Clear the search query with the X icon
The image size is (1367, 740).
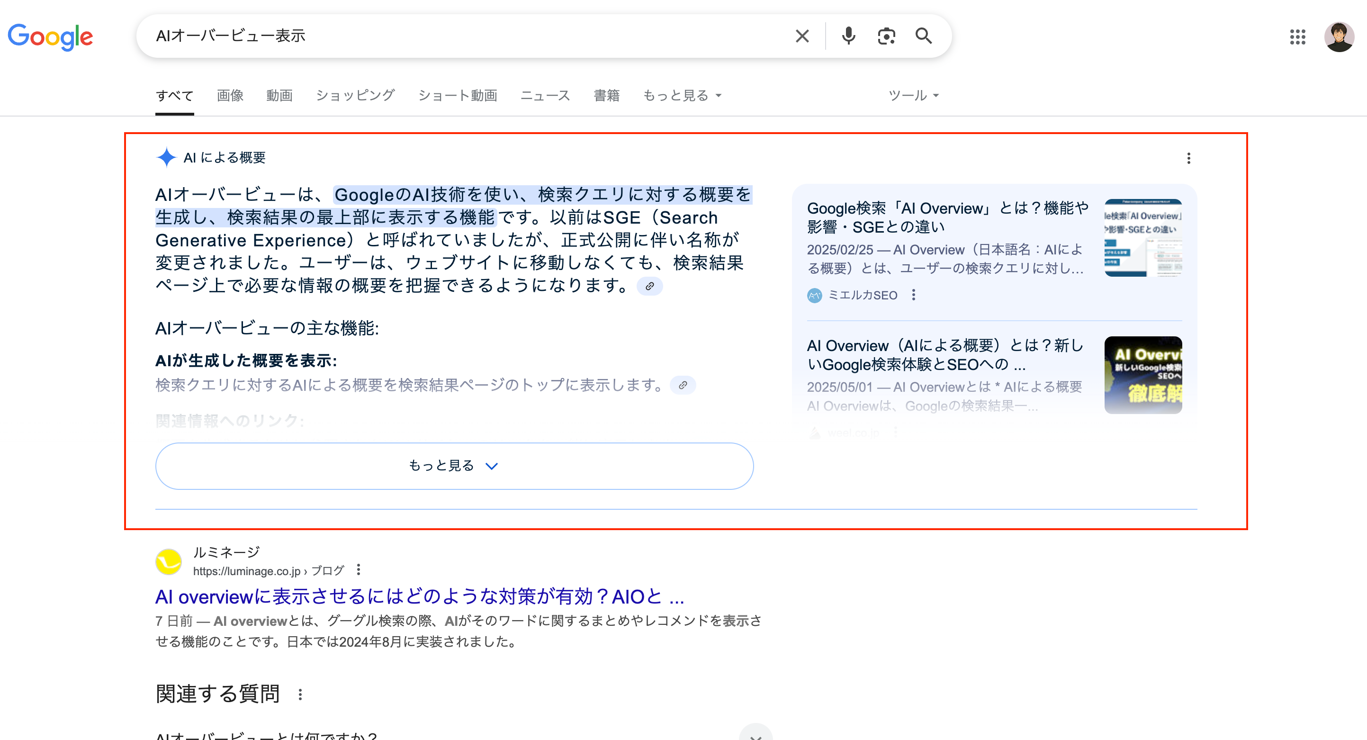tap(802, 36)
